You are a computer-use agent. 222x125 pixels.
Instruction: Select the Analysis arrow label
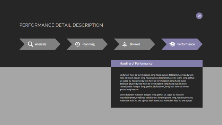(41, 44)
